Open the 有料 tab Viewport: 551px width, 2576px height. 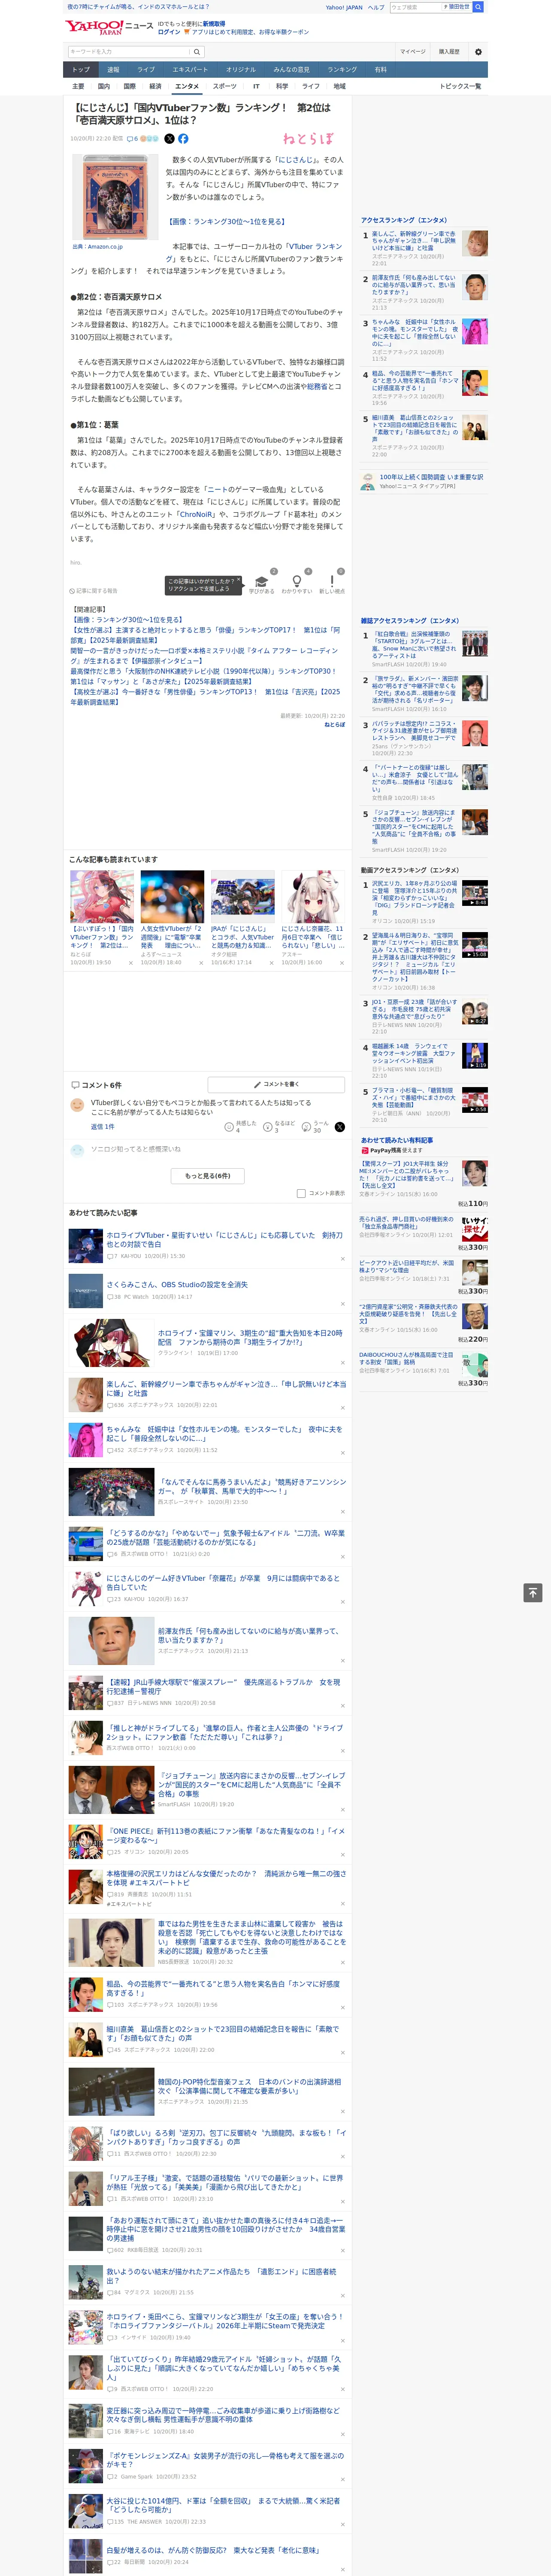[x=381, y=70]
